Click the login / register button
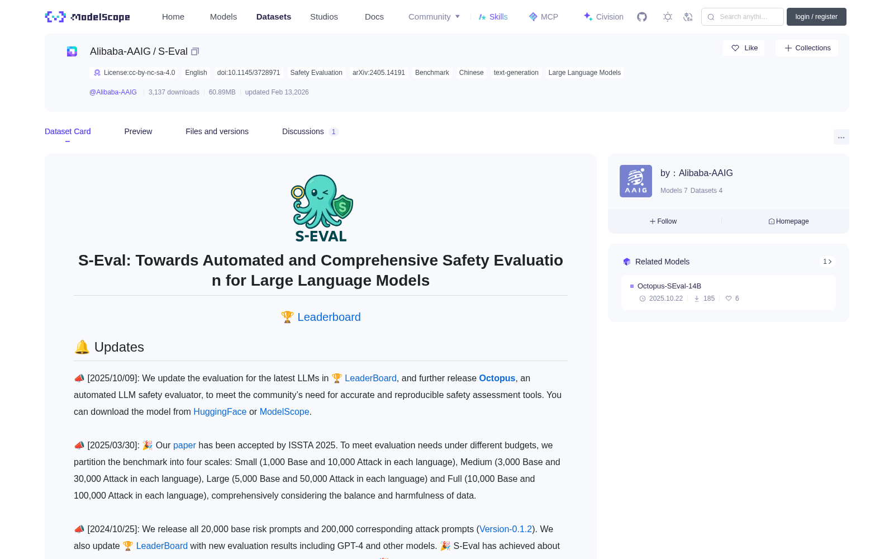Image resolution: width=894 pixels, height=559 pixels. 816,17
